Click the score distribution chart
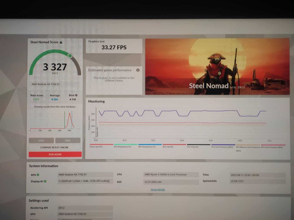Viewport: 294px width, 220px height. pyautogui.click(x=55, y=121)
